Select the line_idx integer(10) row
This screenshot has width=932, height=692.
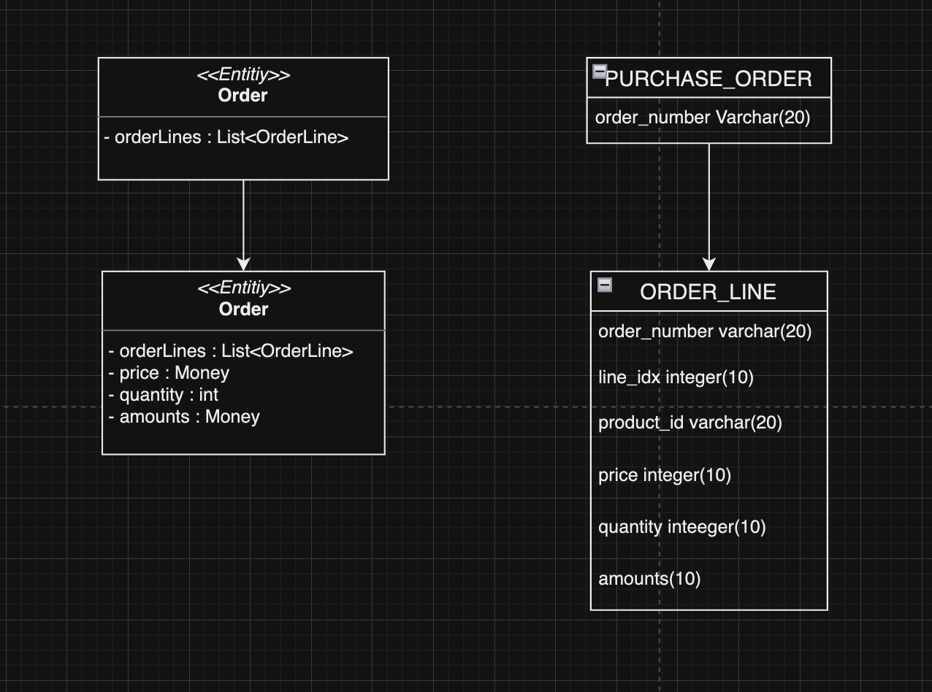[708, 377]
